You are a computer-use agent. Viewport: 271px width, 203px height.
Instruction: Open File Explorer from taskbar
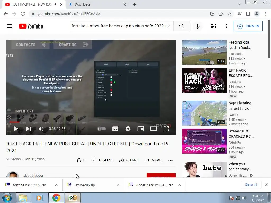click(x=23, y=198)
